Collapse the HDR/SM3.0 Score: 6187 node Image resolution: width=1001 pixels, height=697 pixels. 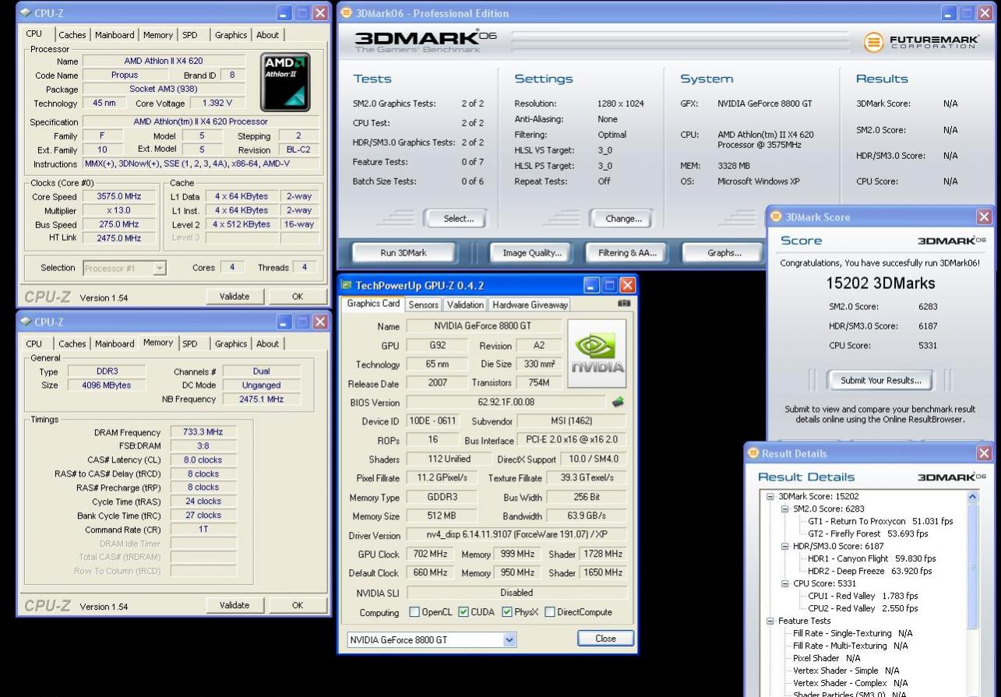pos(785,546)
